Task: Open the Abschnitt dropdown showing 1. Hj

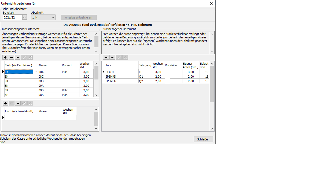Action: (53, 17)
